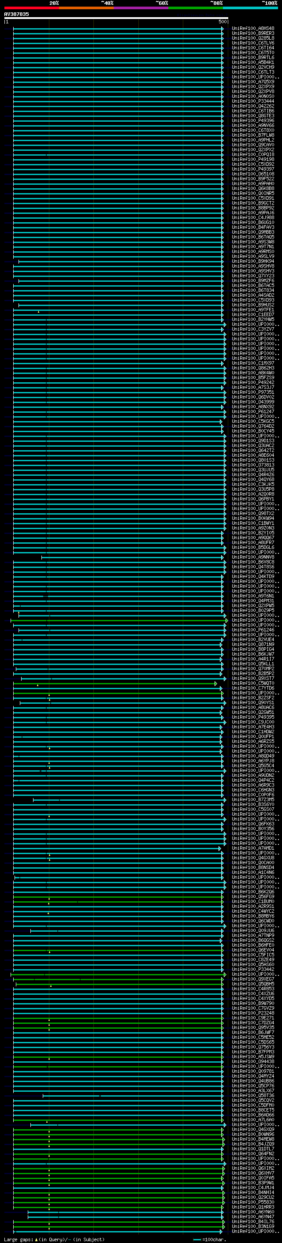Select hit label UniRef100_P61246

pos(253,630)
